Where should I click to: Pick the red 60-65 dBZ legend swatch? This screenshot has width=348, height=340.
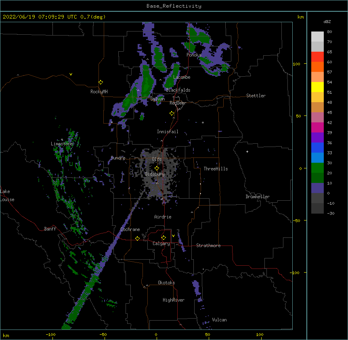pos(317,57)
